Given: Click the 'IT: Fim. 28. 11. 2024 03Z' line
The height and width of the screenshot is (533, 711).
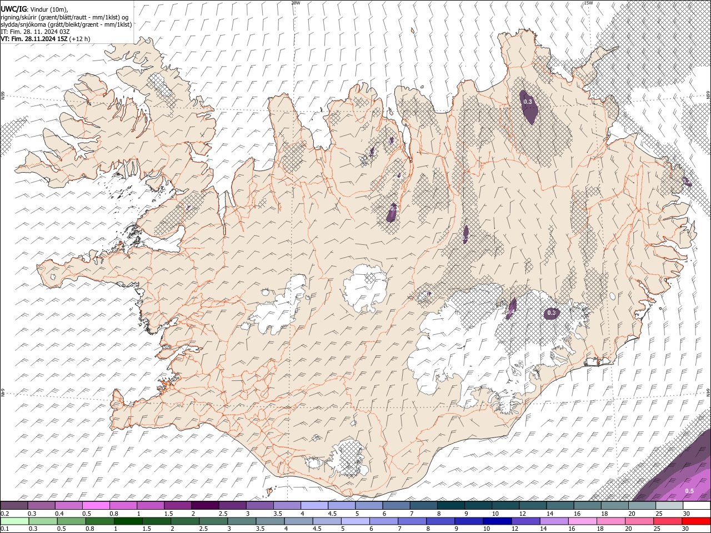Looking at the screenshot, I should coord(34,32).
